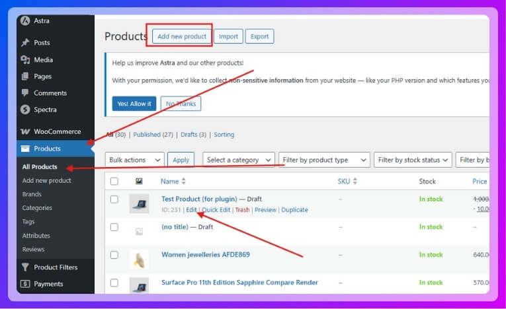
Task: Select the Women jewelleries AFDE869 checkbox
Action: tap(114, 255)
